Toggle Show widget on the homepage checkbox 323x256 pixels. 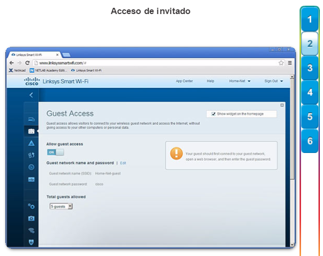[213, 114]
